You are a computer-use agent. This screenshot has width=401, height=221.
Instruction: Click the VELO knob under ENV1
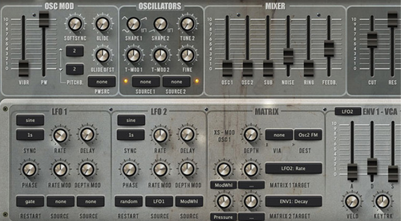352,201
